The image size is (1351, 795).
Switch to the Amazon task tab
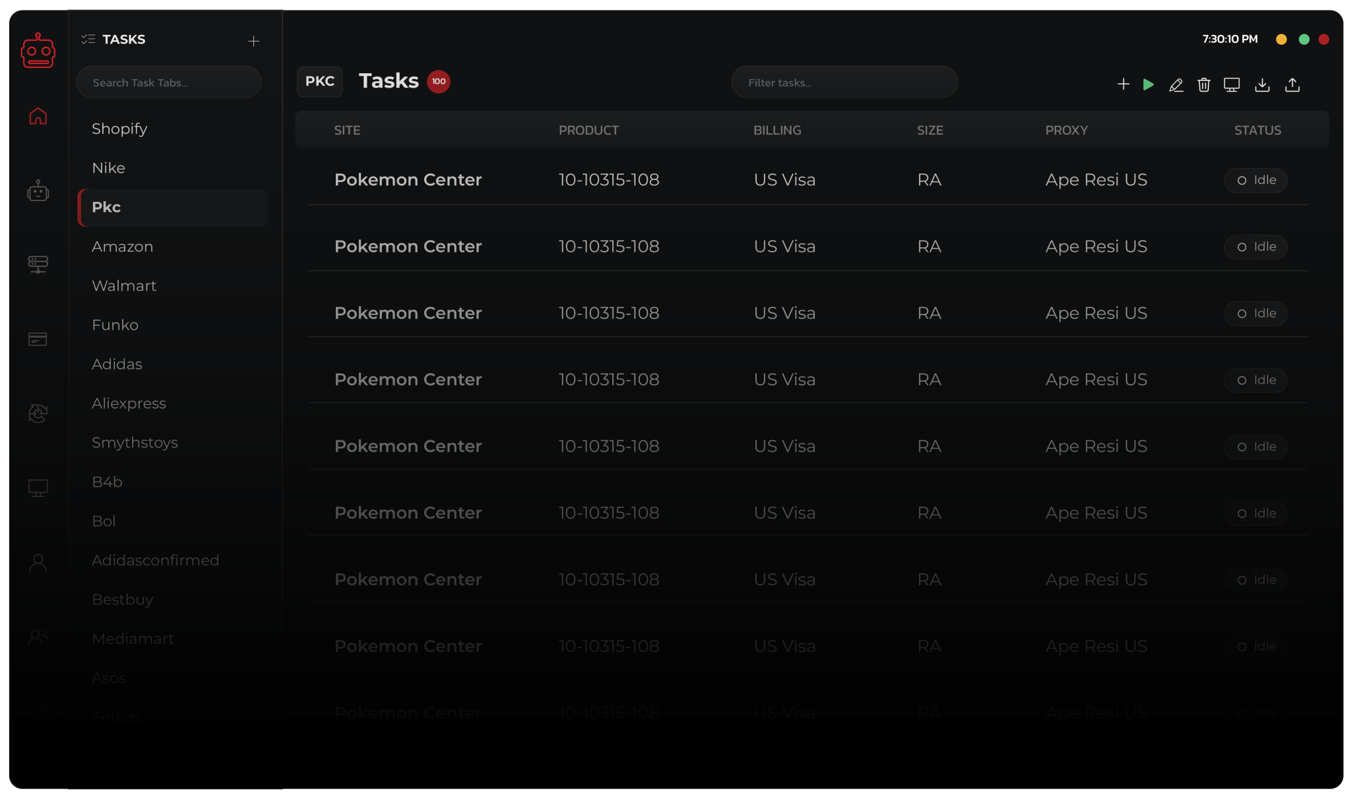click(x=123, y=247)
